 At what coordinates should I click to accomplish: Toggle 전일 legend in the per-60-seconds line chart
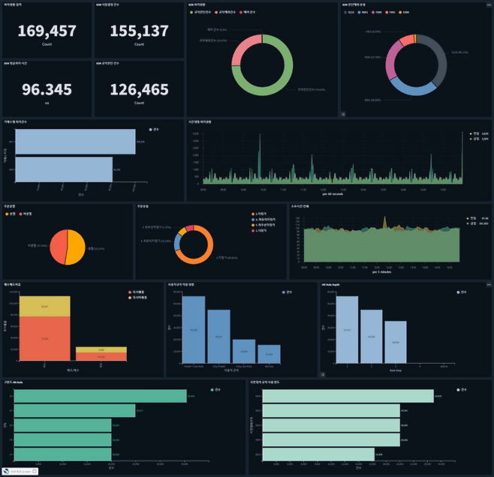(x=476, y=133)
